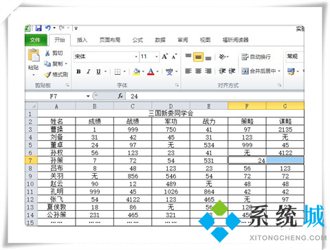This screenshot has height=250, width=330.
Task: Switch to the 页面布局 (Page Layout) tab
Action: [x=110, y=40]
